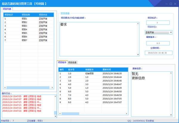
Task: Click the 更新时间 column header
Action: (x=107, y=69)
